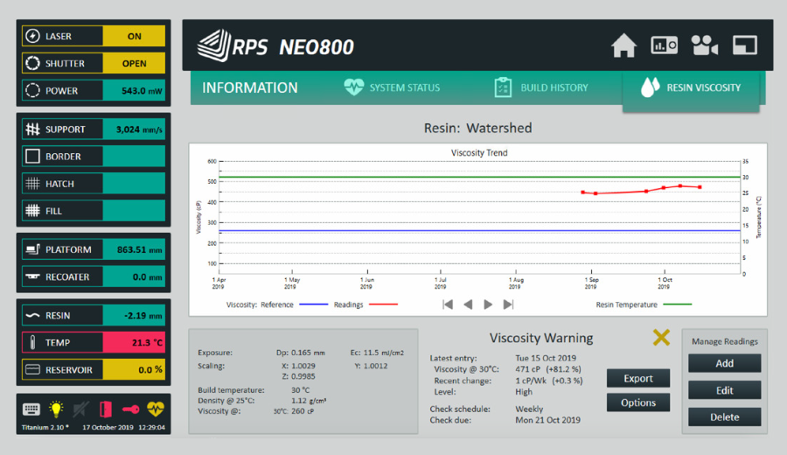787x455 pixels.
Task: Open the heartbeat health icon in status bar
Action: [x=156, y=409]
